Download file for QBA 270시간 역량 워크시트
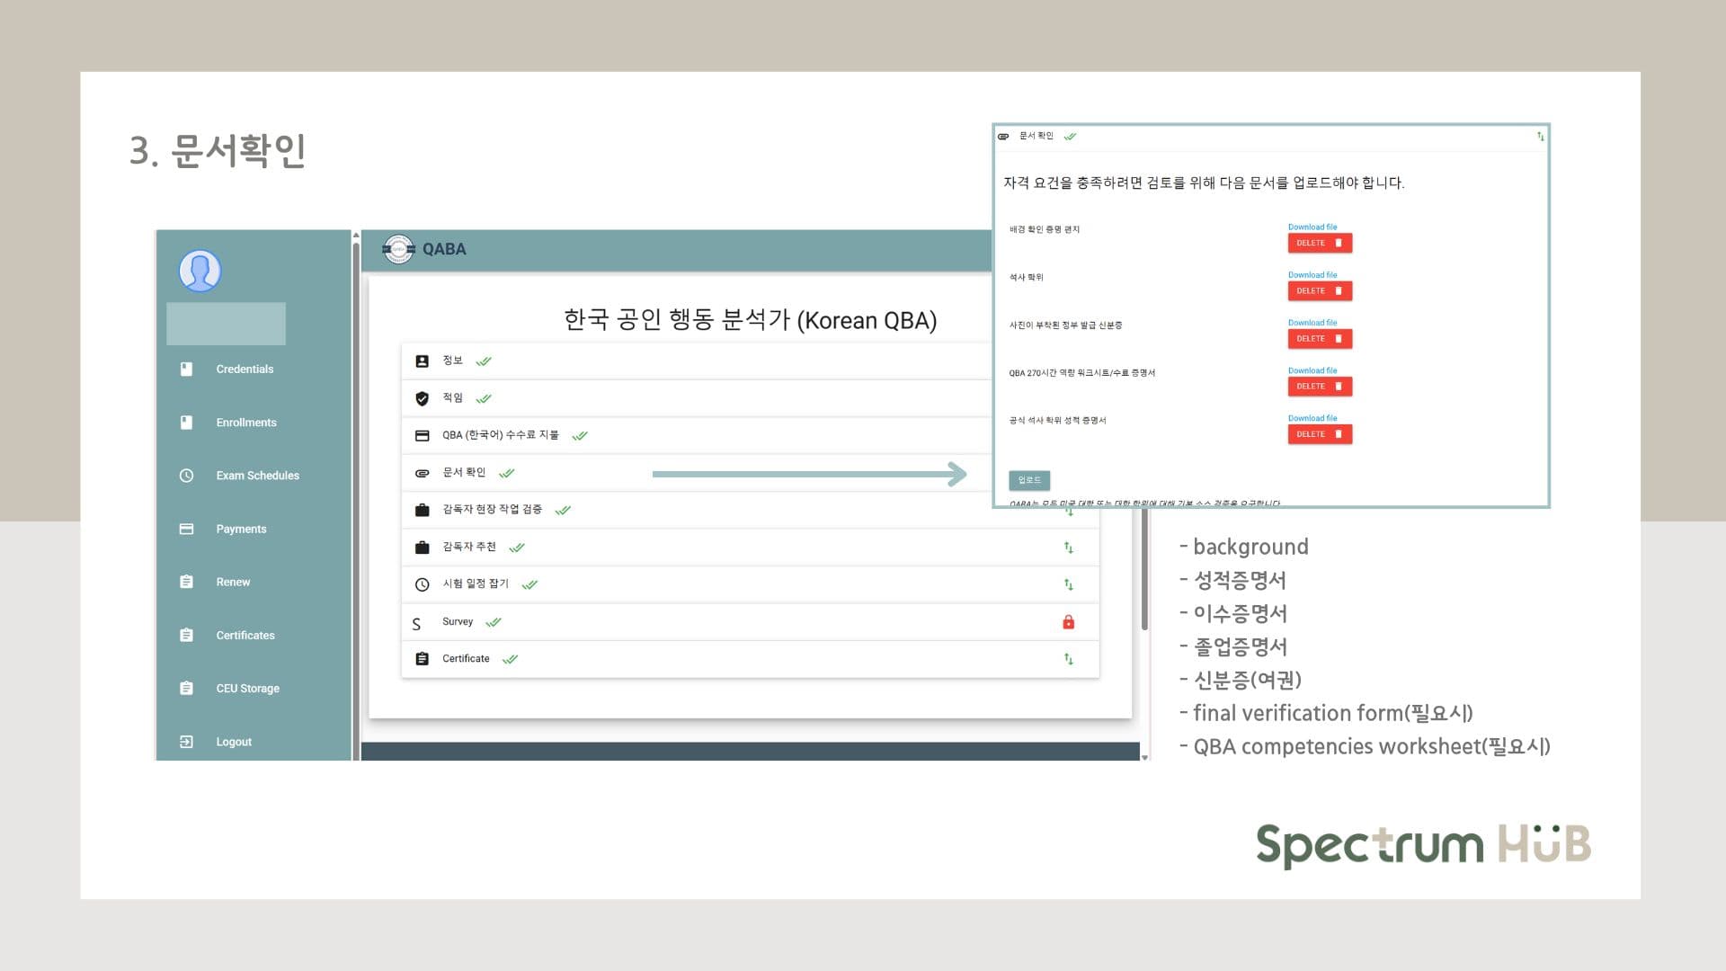Viewport: 1726px width, 971px height. click(x=1312, y=370)
